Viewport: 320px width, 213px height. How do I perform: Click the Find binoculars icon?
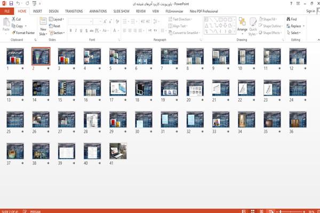click(289, 19)
